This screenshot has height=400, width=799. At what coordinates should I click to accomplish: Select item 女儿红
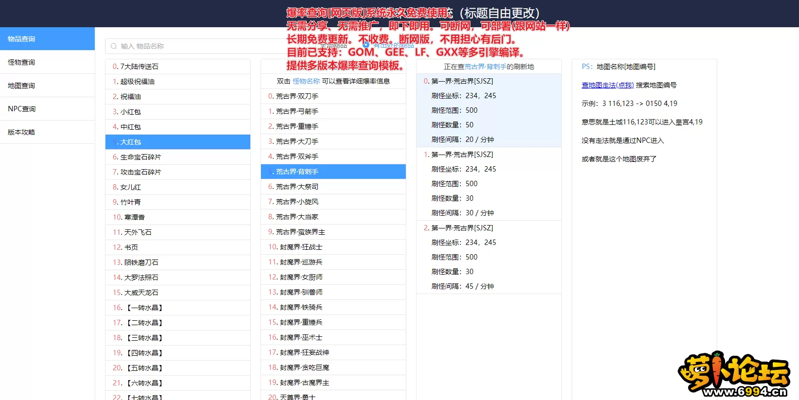178,187
